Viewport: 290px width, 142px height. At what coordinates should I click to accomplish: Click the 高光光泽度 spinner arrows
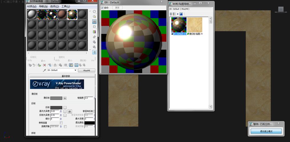tap(61, 111)
